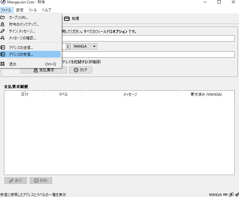The image size is (239, 197).
Task: Sort history by 日付 column
Action: click(24, 94)
